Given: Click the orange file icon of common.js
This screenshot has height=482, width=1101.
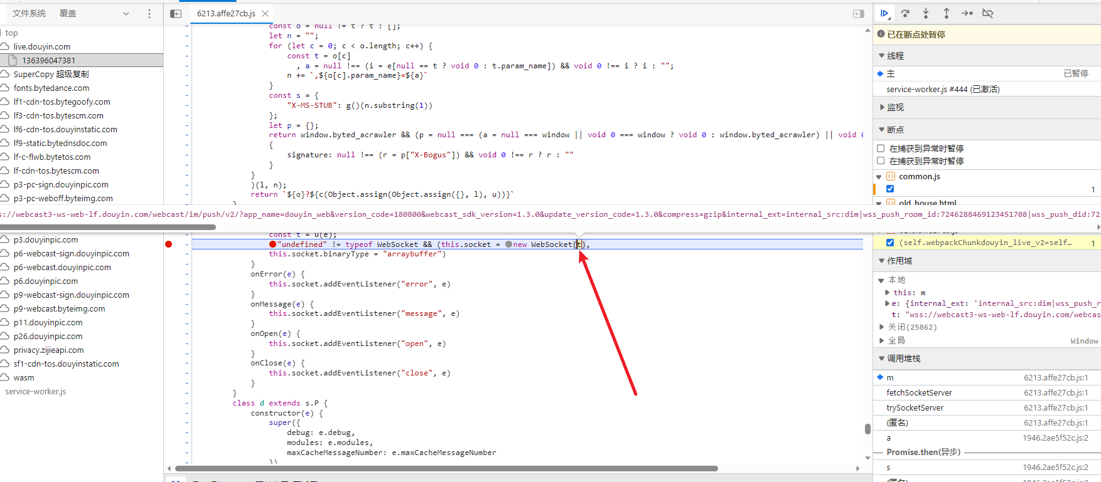Looking at the screenshot, I should pos(890,176).
